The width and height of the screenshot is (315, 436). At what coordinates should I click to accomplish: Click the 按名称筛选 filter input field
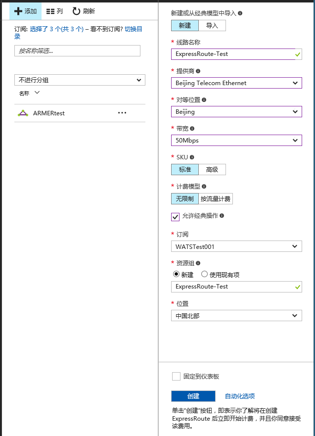[77, 50]
